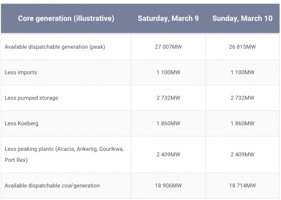This screenshot has width=281, height=200.
Task: Click the 18 714MW coal generation value
Action: [242, 186]
